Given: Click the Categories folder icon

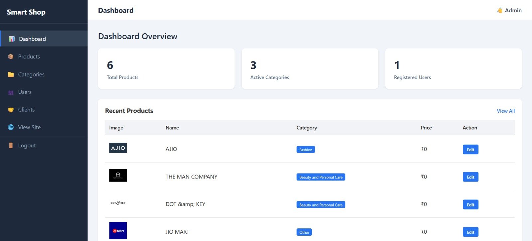Looking at the screenshot, I should click(11, 74).
